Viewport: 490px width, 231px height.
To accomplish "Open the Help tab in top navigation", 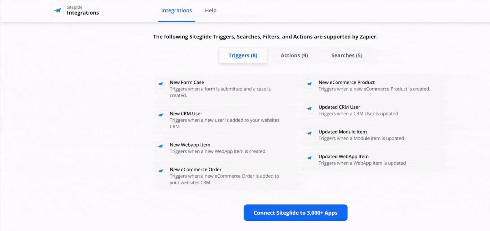I will [211, 11].
